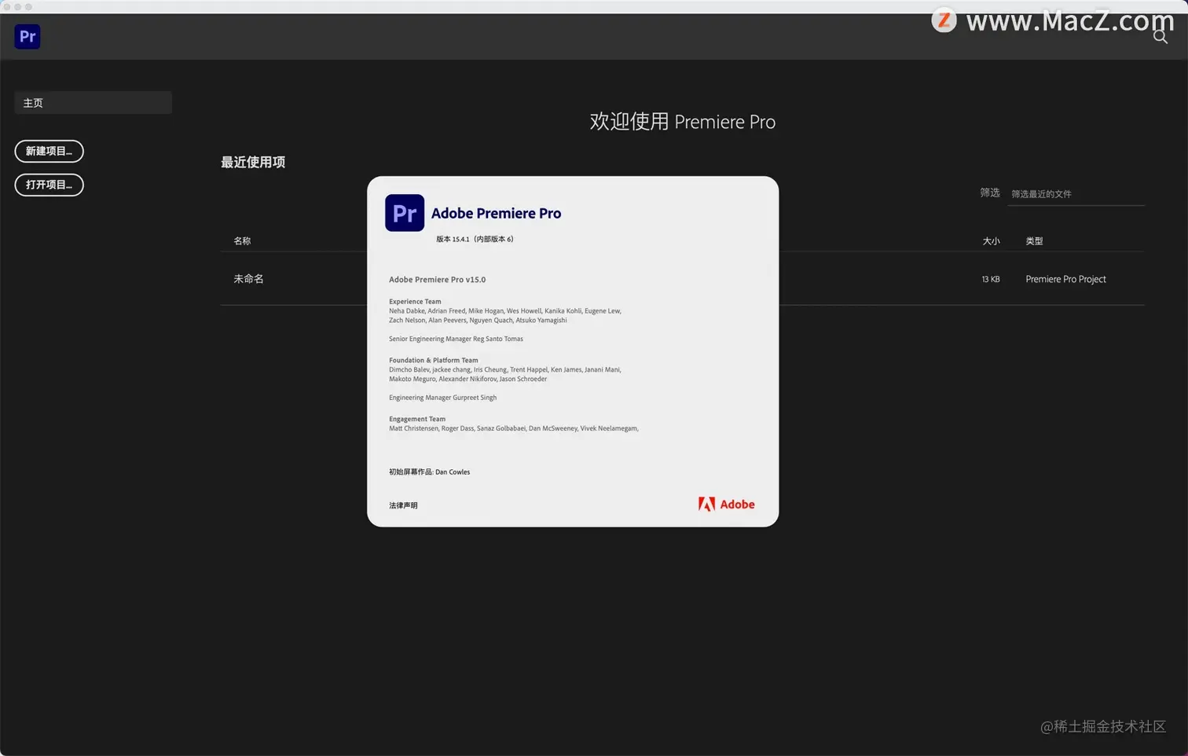Open the 法律声明 legal notices link
This screenshot has height=756, width=1188.
[403, 505]
